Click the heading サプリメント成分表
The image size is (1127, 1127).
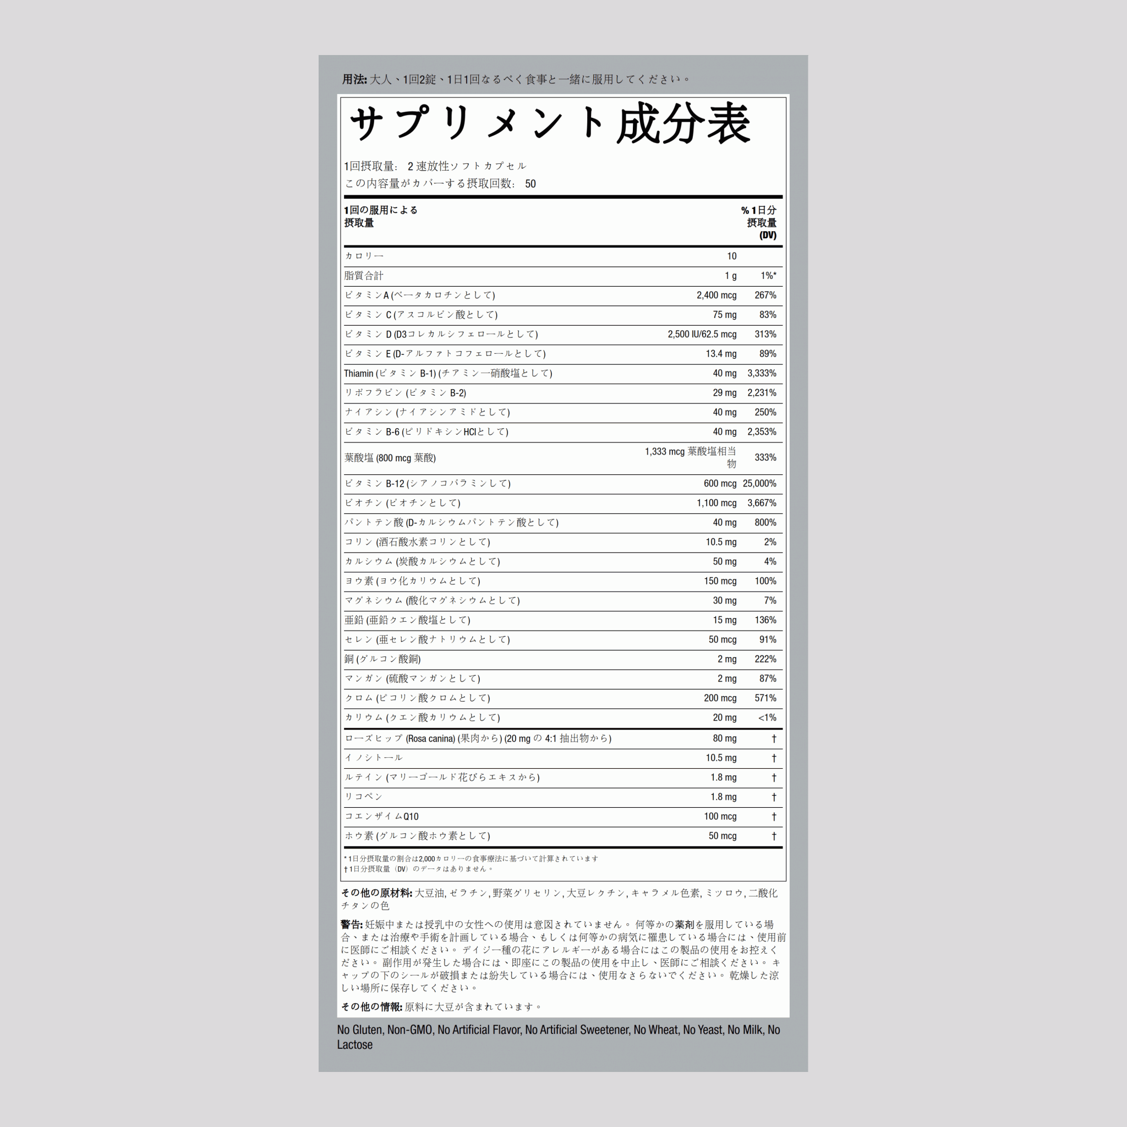tap(550, 124)
